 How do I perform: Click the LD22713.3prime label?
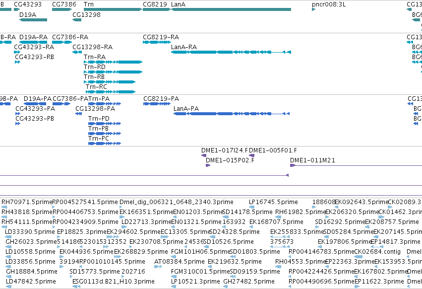click(x=146, y=222)
